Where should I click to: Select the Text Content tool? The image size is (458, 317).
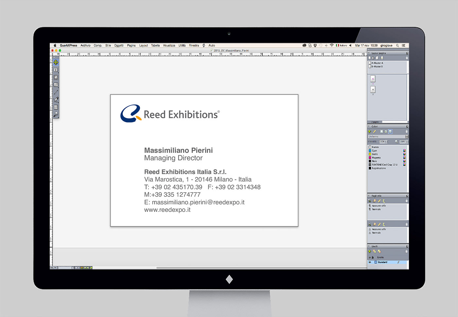pyautogui.click(x=56, y=70)
